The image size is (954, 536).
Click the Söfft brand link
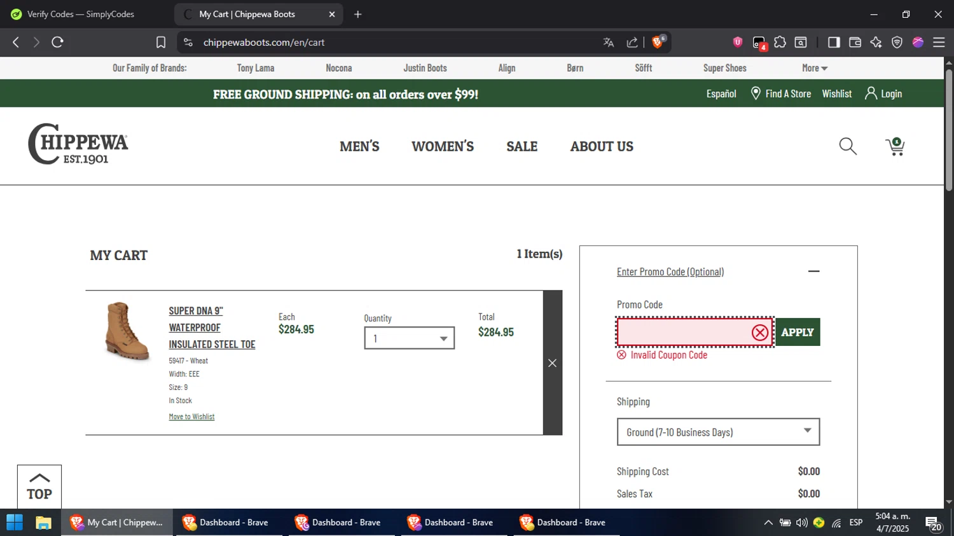pos(644,68)
